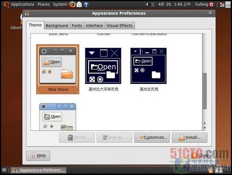Screen dimensions: 232x175
Task: Click the show desktop icon in bottom panel
Action: point(4,170)
